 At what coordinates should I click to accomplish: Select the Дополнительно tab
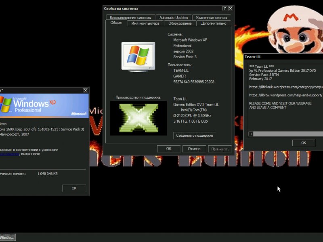(214, 23)
